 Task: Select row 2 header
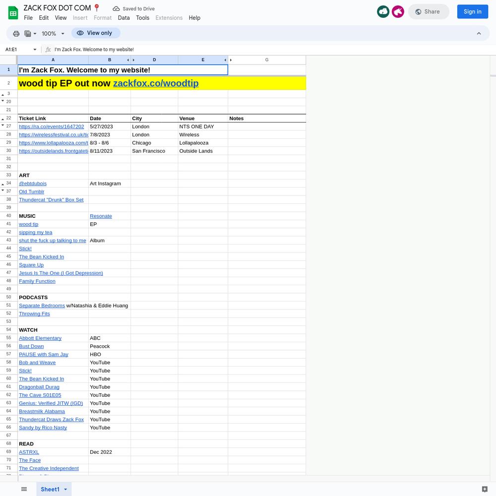coord(8,83)
